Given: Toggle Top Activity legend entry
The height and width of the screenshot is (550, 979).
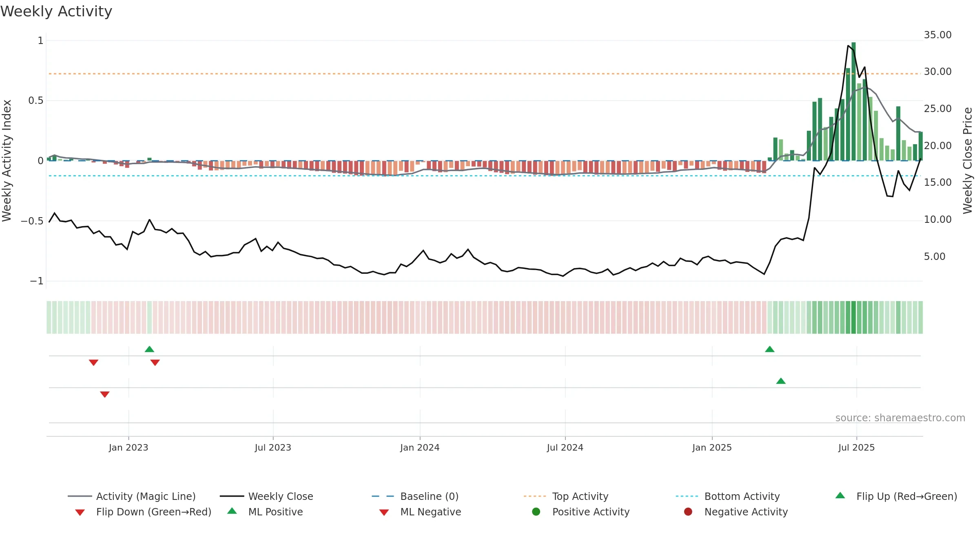Looking at the screenshot, I should pyautogui.click(x=566, y=496).
